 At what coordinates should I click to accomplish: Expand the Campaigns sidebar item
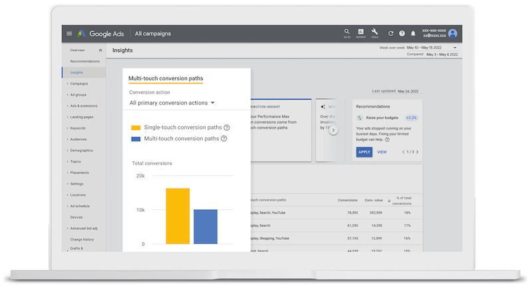(79, 84)
